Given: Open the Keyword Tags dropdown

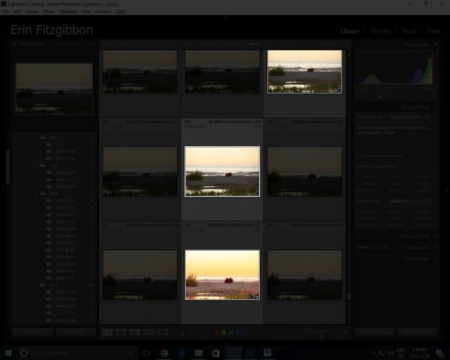Looking at the screenshot, I should click(x=409, y=117).
